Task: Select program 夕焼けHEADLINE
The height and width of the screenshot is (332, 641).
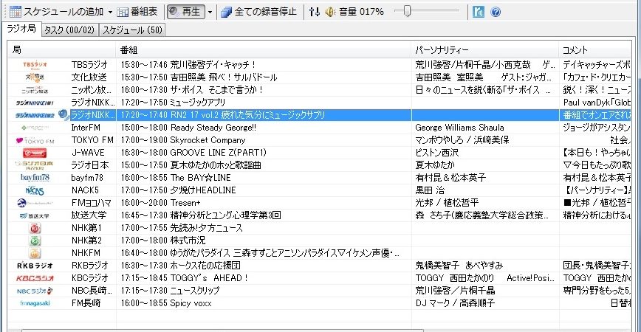Action: pos(203,190)
